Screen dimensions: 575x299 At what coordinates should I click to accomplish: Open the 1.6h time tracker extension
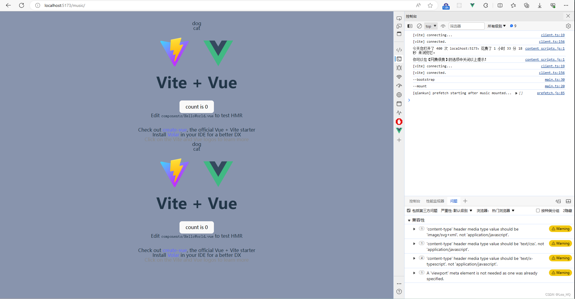click(446, 6)
